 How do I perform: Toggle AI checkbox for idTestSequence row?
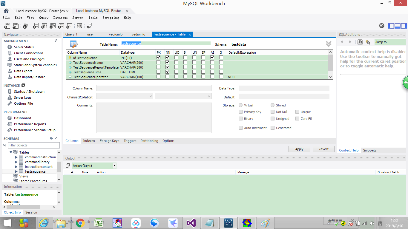pyautogui.click(x=212, y=58)
